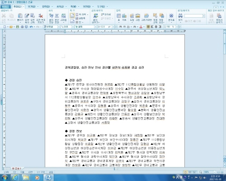Open the font color (red A) picker
The width and height of the screenshot is (226, 181).
[141, 27]
